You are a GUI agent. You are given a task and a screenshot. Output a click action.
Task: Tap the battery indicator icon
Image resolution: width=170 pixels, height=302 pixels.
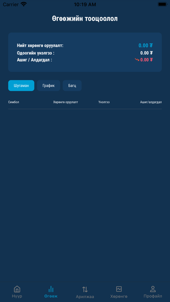tap(162, 4)
